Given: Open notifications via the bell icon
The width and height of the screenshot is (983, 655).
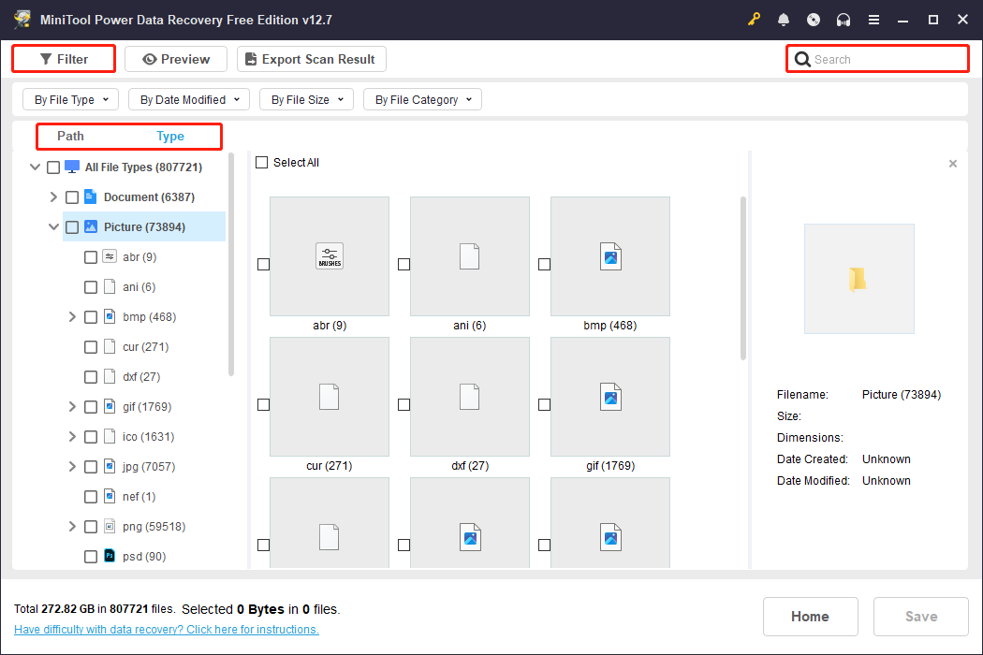Looking at the screenshot, I should [x=784, y=19].
